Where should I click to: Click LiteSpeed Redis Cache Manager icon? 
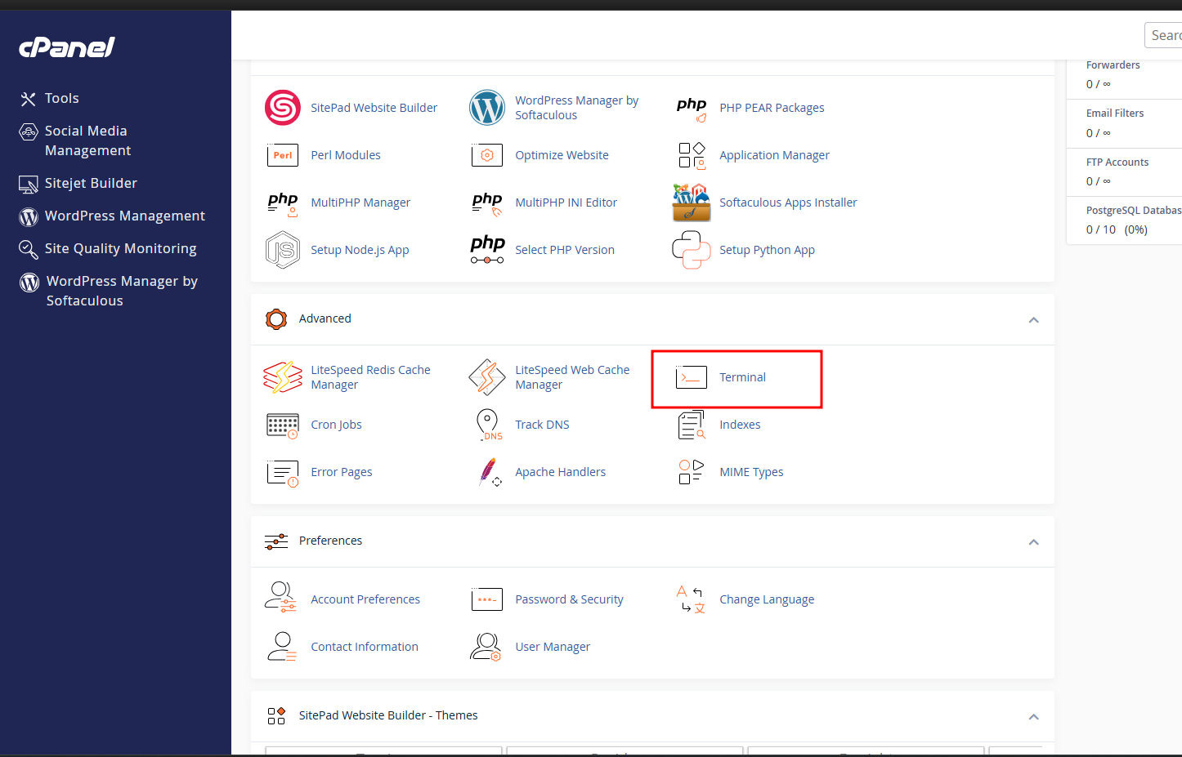[283, 377]
